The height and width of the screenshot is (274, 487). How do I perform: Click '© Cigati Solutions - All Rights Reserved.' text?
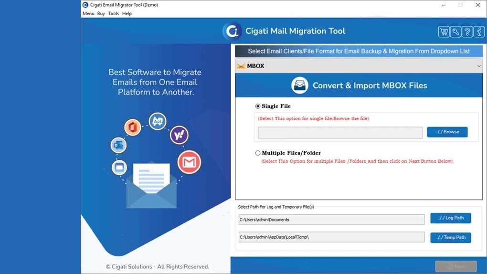coord(157,266)
